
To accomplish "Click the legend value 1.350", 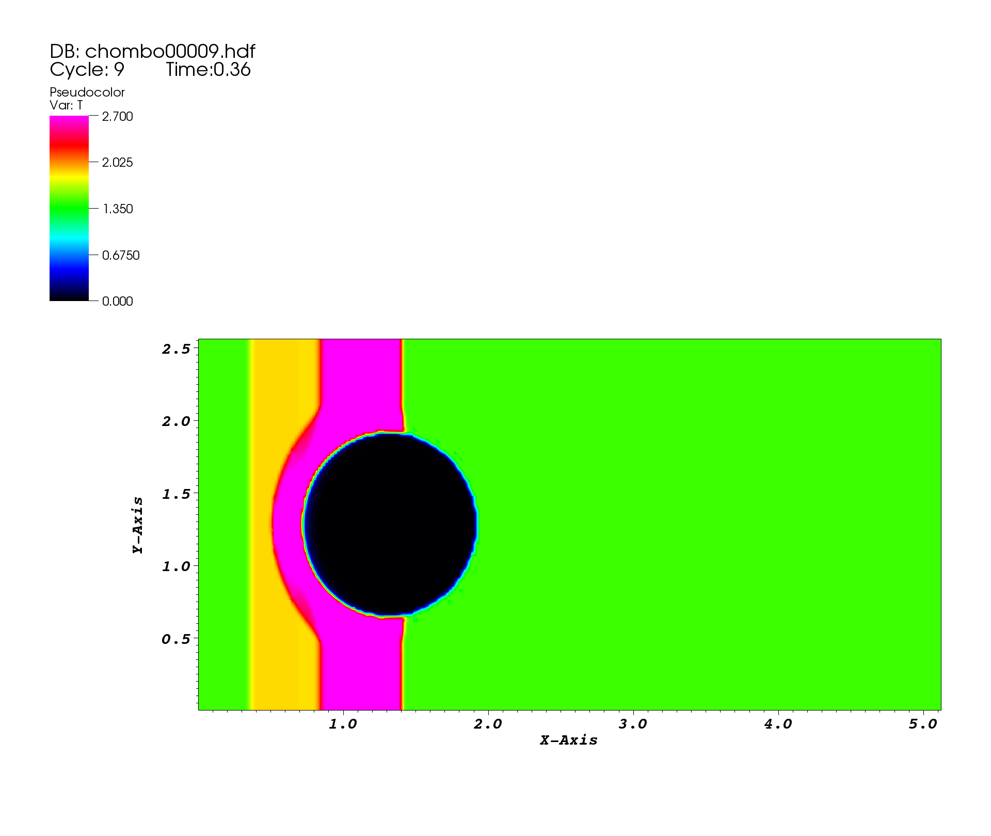I will 118,209.
